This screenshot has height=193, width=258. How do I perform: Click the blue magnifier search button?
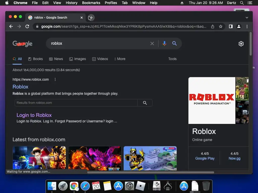174,43
